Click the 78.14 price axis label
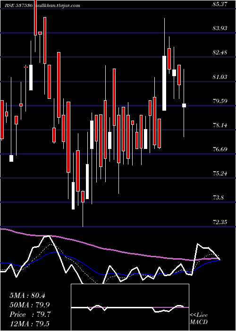236x331 pixels. pyautogui.click(x=220, y=125)
